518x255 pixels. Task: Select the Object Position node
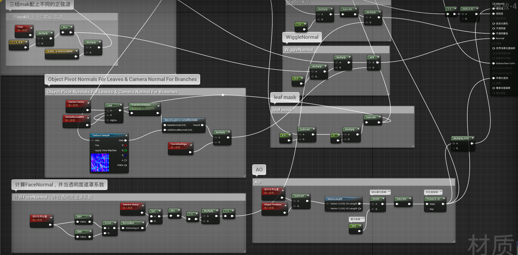pyautogui.click(x=275, y=209)
